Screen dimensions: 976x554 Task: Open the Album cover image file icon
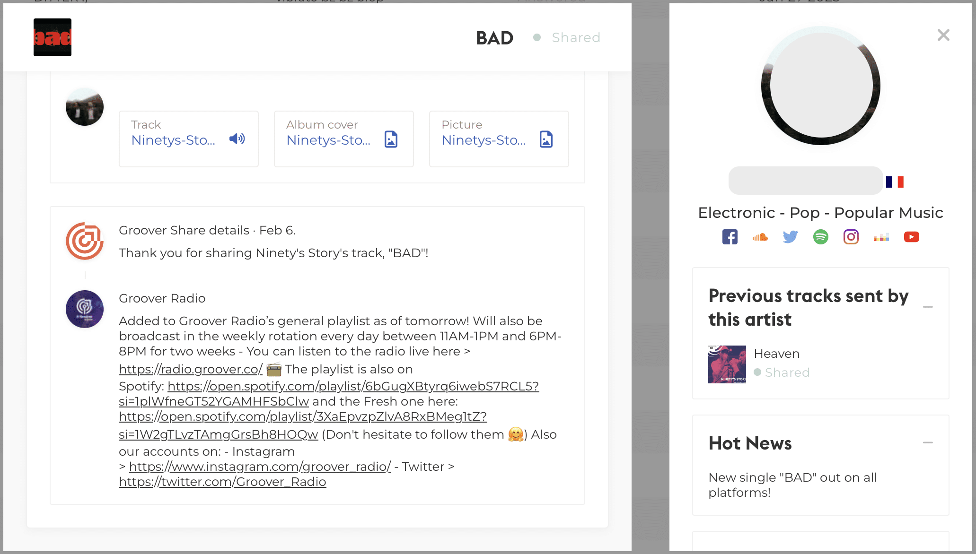(x=391, y=139)
